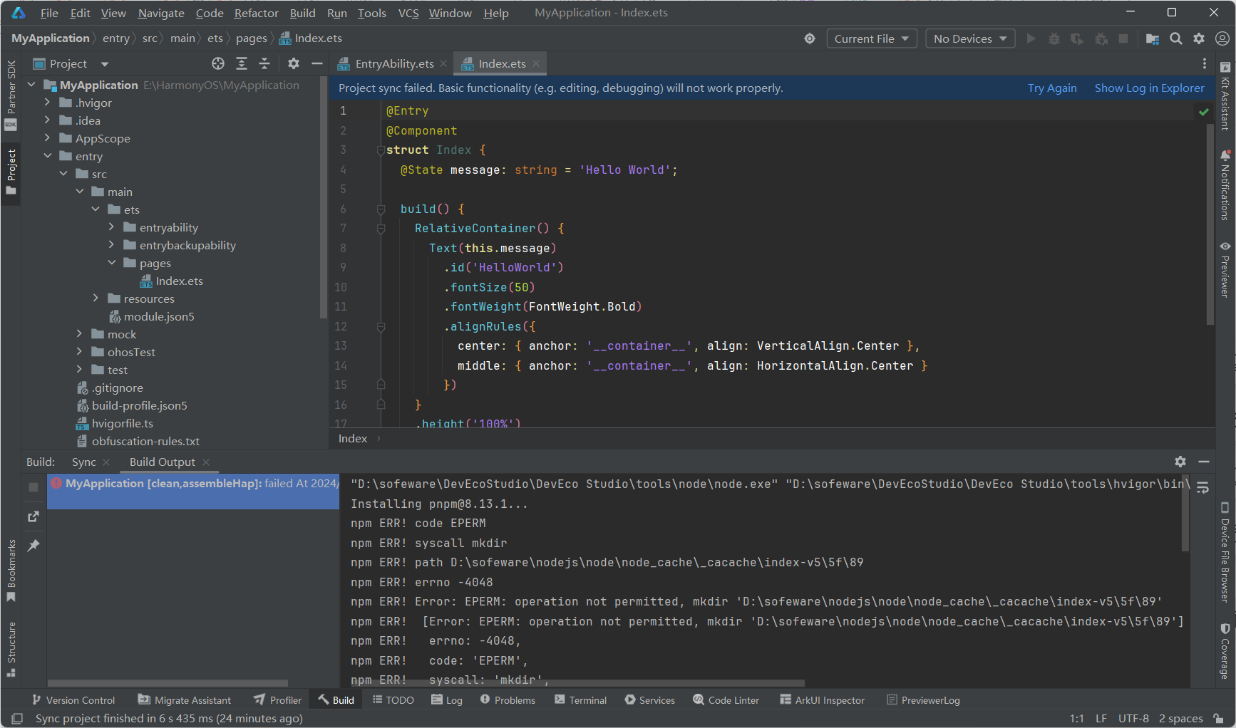Toggle Bookmarks side tab

pyautogui.click(x=11, y=571)
